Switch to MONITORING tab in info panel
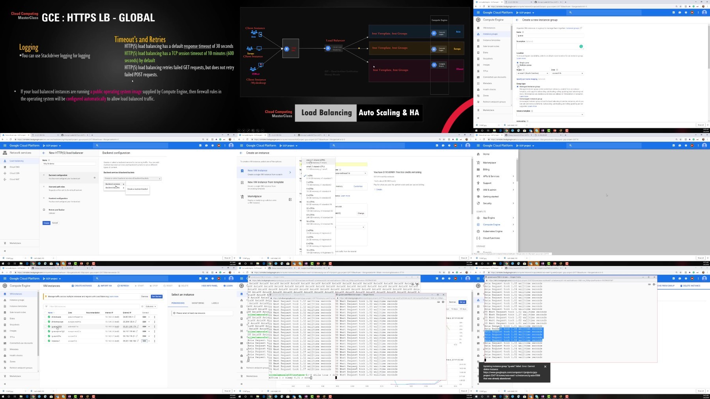The height and width of the screenshot is (399, 710). [198, 303]
